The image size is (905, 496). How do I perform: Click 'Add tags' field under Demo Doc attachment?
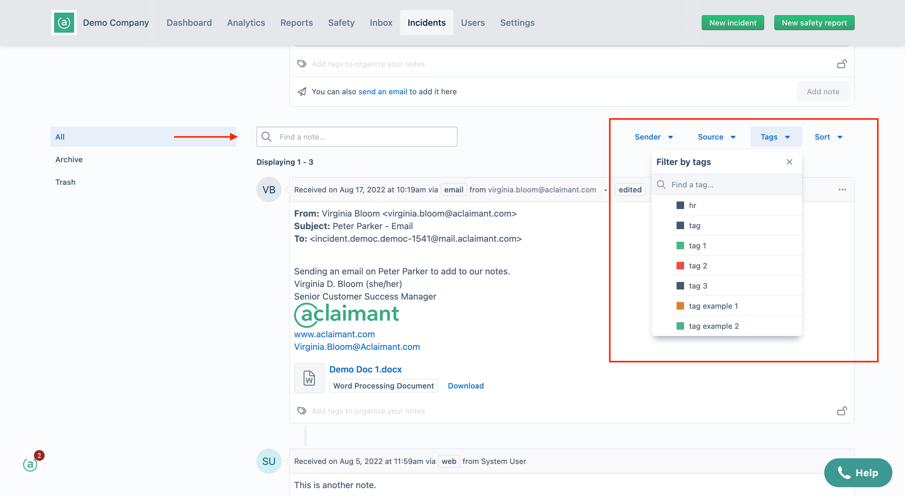pyautogui.click(x=368, y=411)
